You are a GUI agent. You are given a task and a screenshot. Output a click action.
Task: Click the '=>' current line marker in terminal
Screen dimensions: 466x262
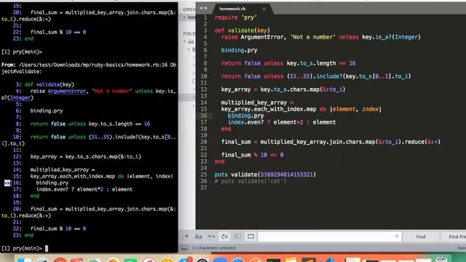coord(7,183)
